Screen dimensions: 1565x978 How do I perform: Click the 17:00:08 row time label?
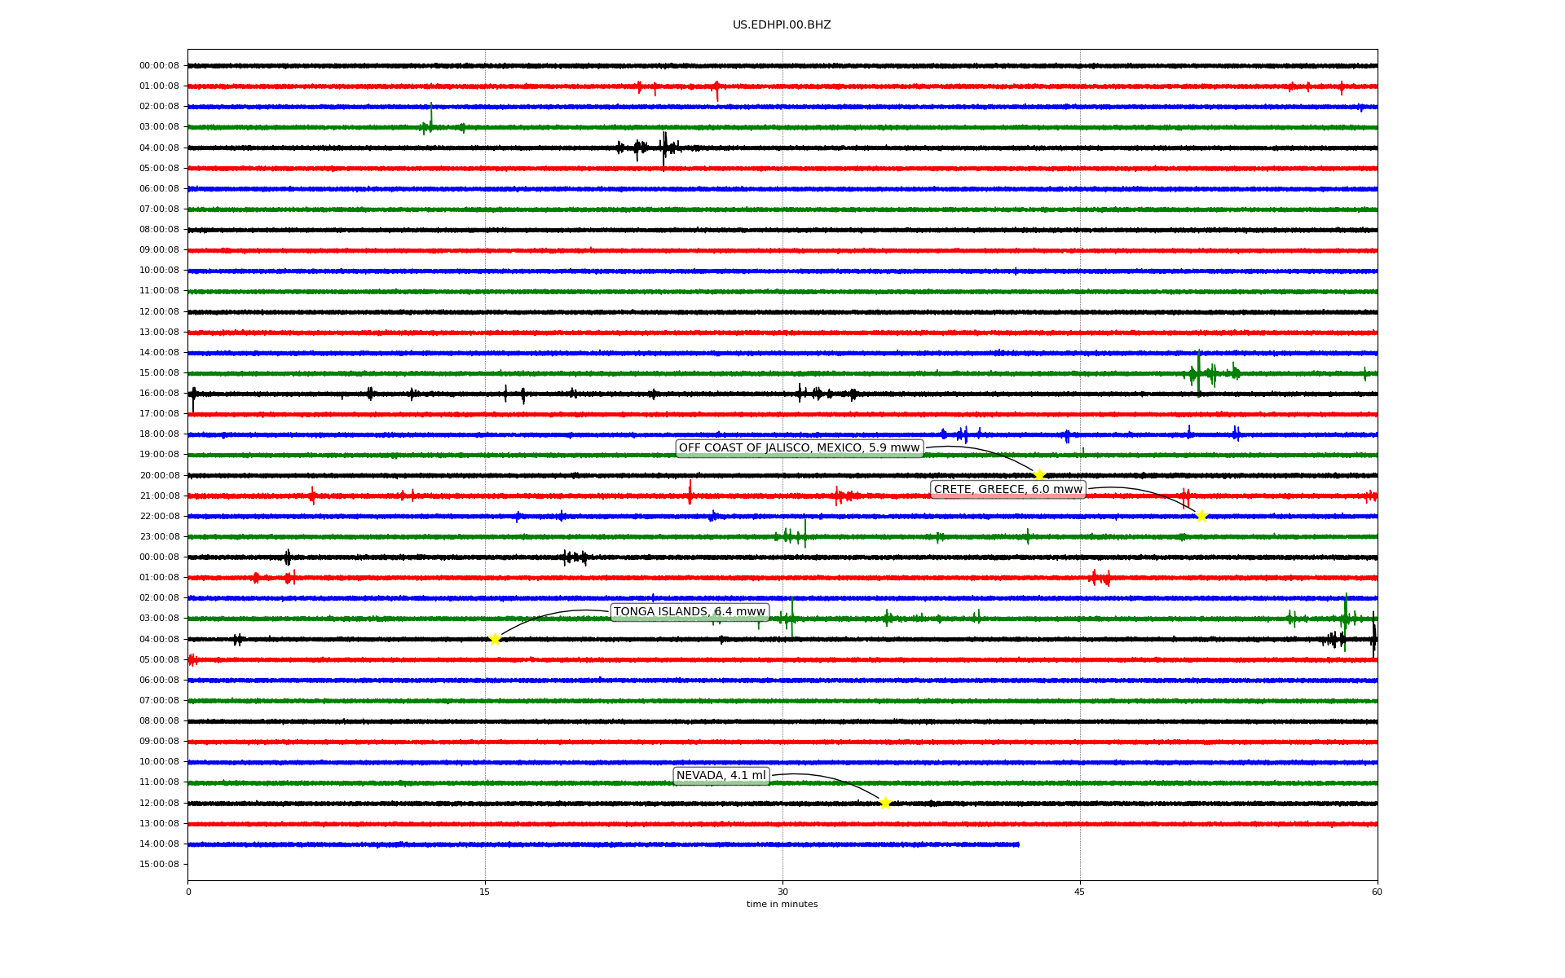[x=159, y=414]
